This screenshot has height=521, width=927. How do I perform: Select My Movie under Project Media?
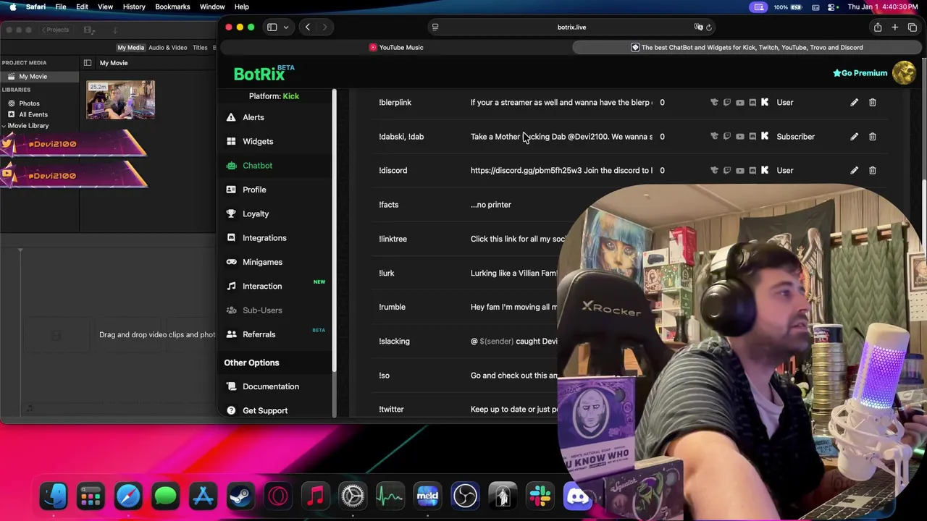point(33,77)
